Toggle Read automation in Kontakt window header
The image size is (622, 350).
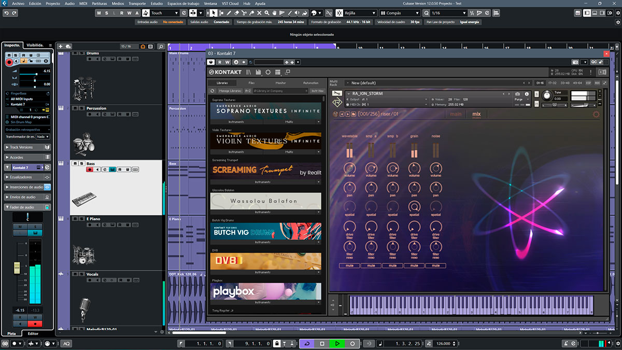pyautogui.click(x=220, y=62)
